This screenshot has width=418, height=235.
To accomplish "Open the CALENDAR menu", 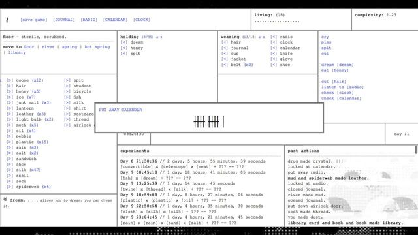I will pyautogui.click(x=115, y=20).
